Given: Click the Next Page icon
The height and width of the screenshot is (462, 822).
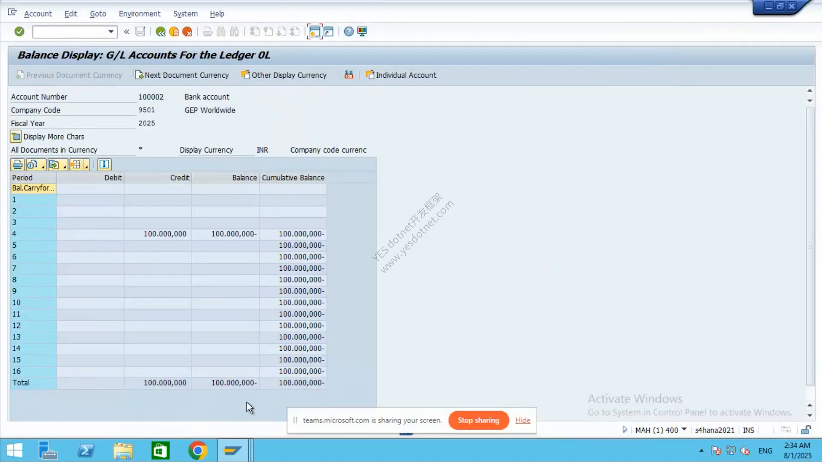Looking at the screenshot, I should (x=281, y=32).
